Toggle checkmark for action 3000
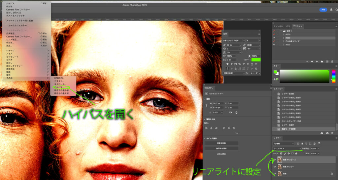 [274, 38]
